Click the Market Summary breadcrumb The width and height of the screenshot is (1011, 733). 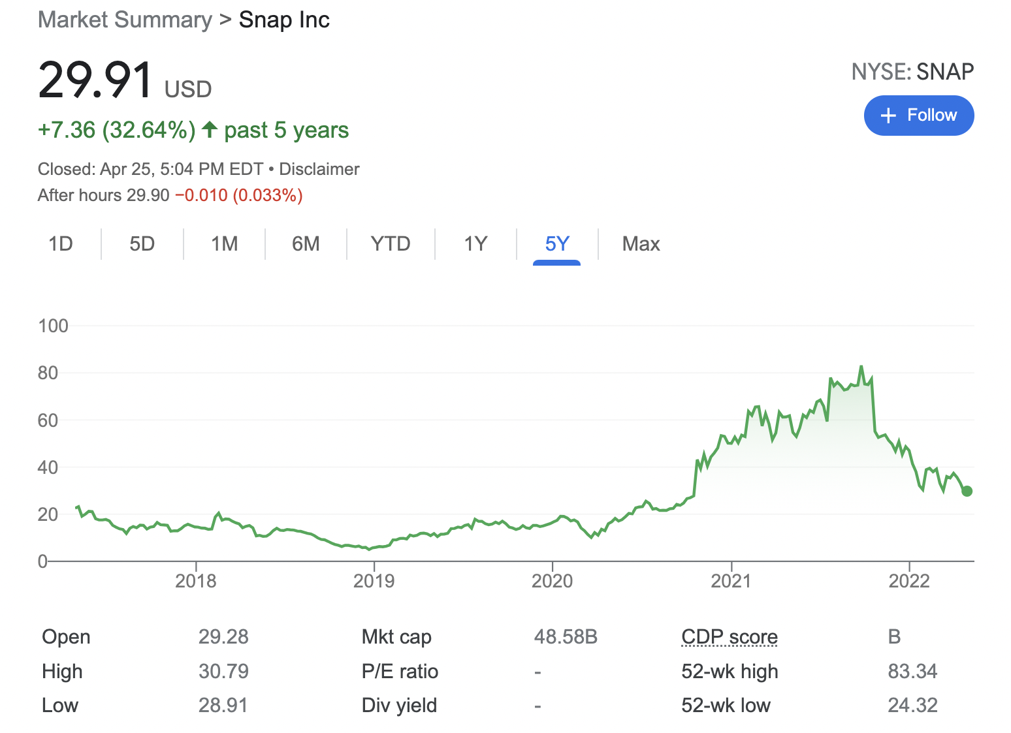[125, 20]
